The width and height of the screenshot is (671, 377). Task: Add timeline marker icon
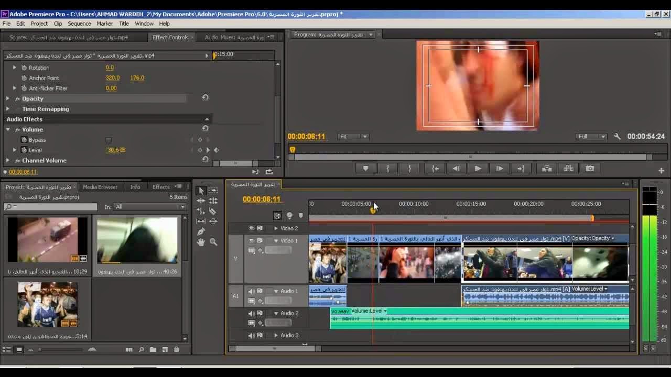point(300,216)
